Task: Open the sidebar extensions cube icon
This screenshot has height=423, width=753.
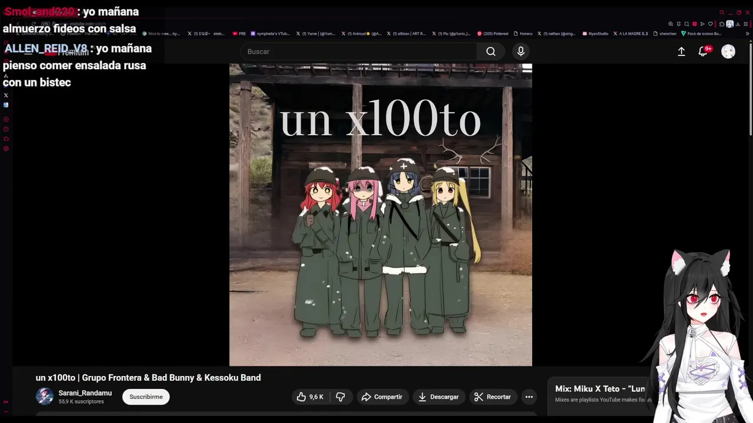Action: click(x=6, y=139)
